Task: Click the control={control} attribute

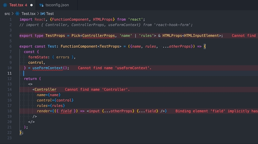Action: pos(55,100)
